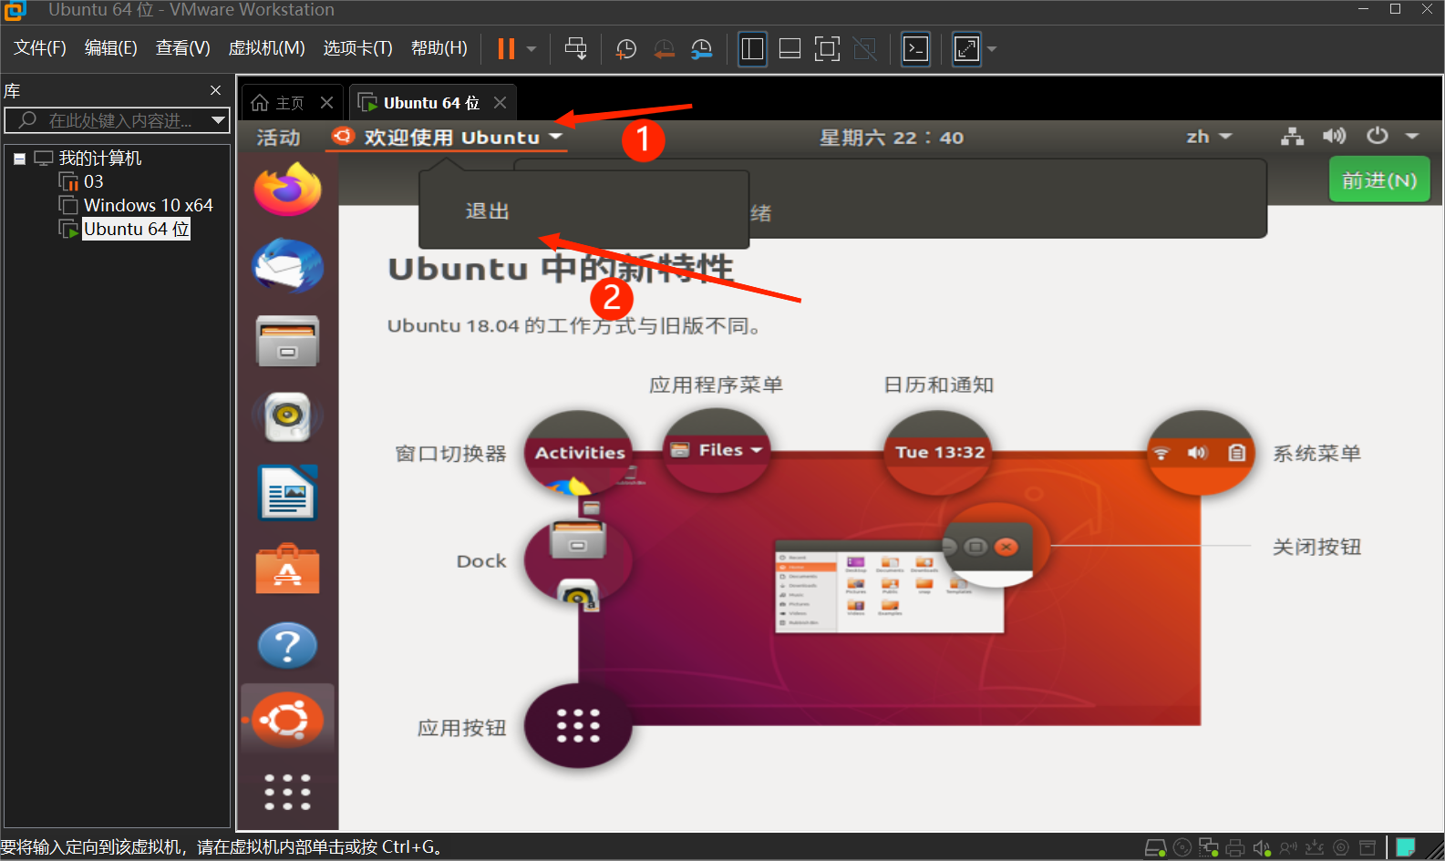The image size is (1445, 861).
Task: Open LibreOffice Writer from the dock
Action: pyautogui.click(x=287, y=493)
